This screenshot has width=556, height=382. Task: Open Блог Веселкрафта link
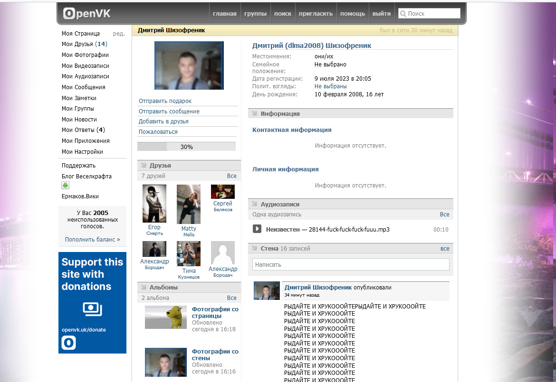(x=86, y=177)
